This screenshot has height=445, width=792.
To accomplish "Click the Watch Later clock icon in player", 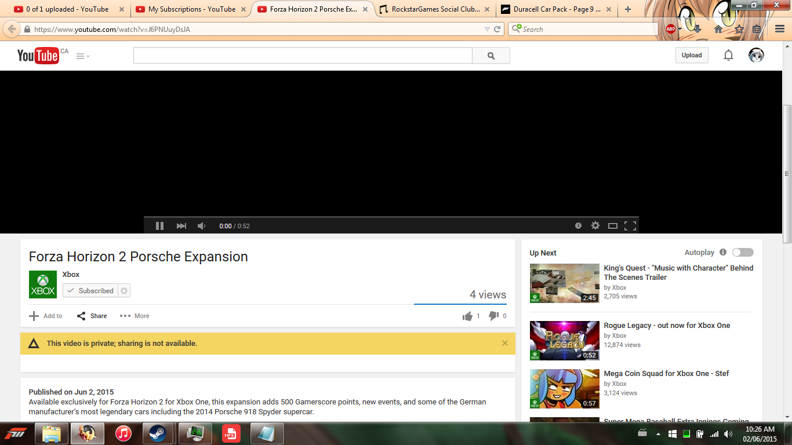I will tap(578, 226).
